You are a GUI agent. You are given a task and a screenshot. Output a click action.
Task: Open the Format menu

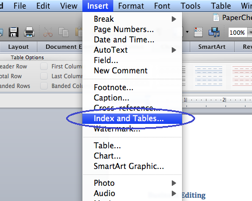131,6
